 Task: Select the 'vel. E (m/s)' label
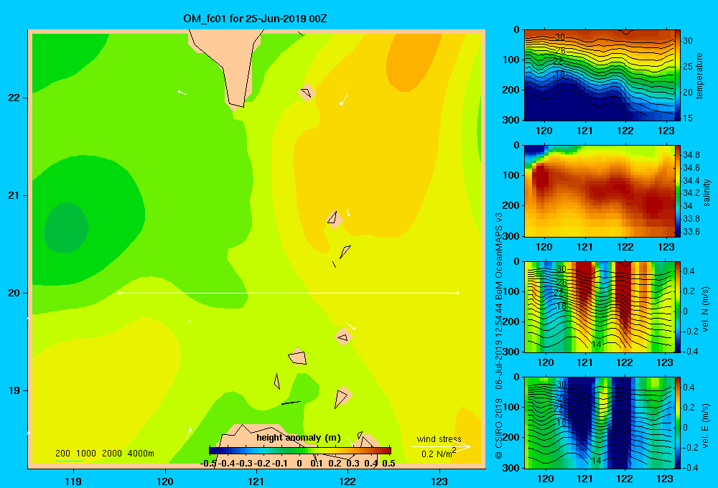706,426
